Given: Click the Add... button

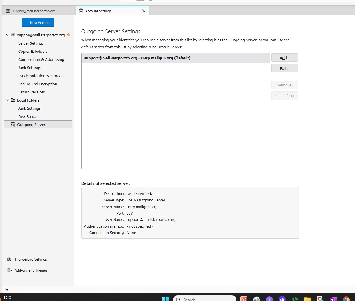Looking at the screenshot, I should tap(285, 58).
